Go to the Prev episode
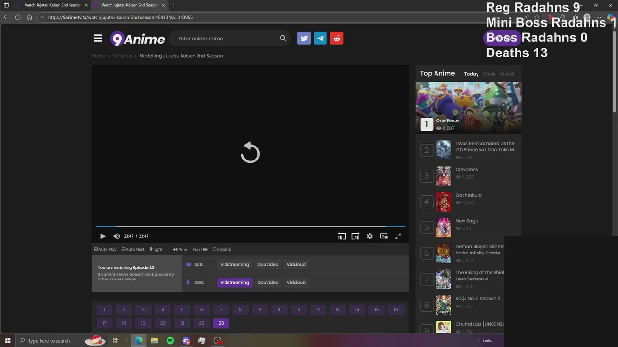 (x=180, y=249)
